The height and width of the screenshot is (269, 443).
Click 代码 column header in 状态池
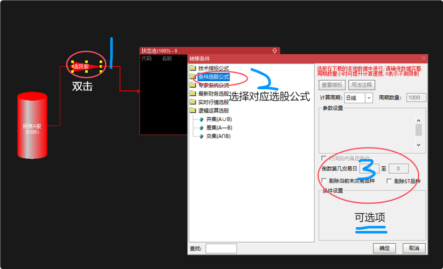[x=147, y=58]
